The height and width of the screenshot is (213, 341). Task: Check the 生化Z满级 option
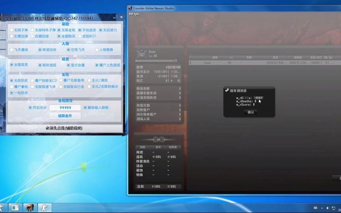click(89, 81)
